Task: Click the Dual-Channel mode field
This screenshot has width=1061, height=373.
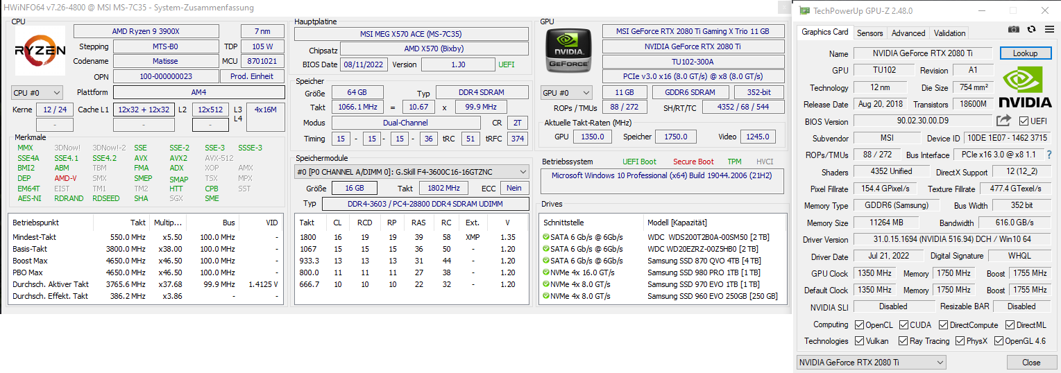Action: (x=405, y=123)
